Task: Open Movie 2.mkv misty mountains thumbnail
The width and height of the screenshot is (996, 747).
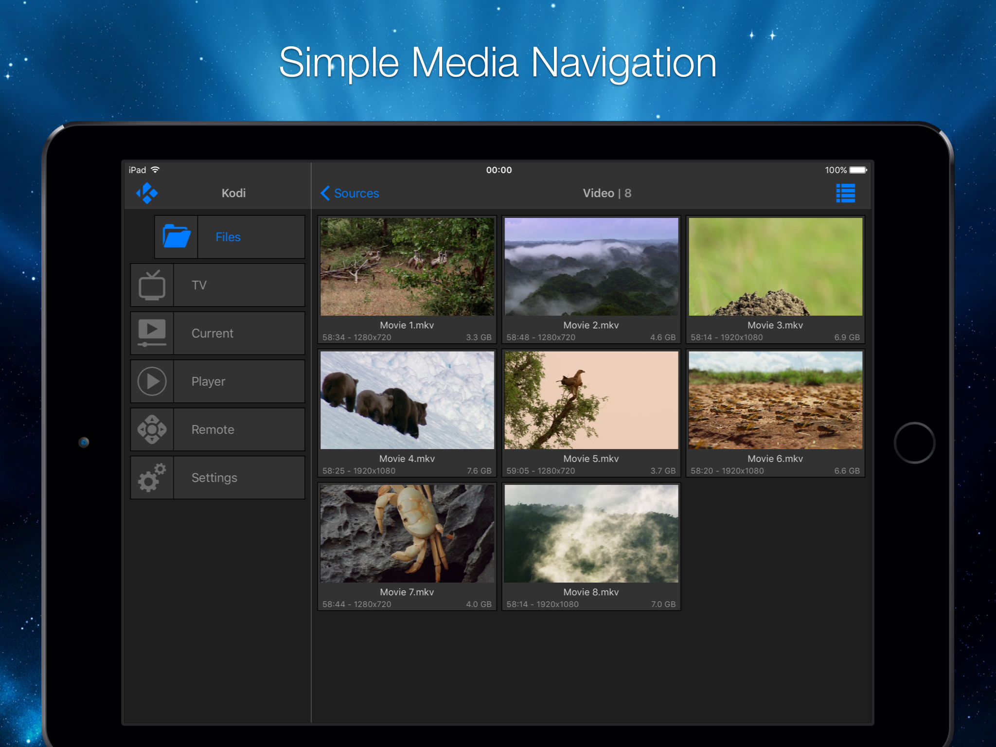Action: click(x=591, y=267)
